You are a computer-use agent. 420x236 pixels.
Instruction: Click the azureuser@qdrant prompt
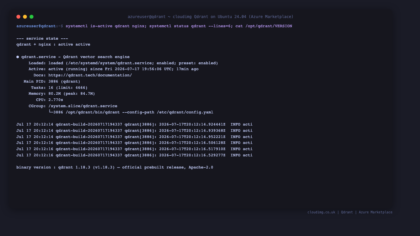pyautogui.click(x=36, y=26)
